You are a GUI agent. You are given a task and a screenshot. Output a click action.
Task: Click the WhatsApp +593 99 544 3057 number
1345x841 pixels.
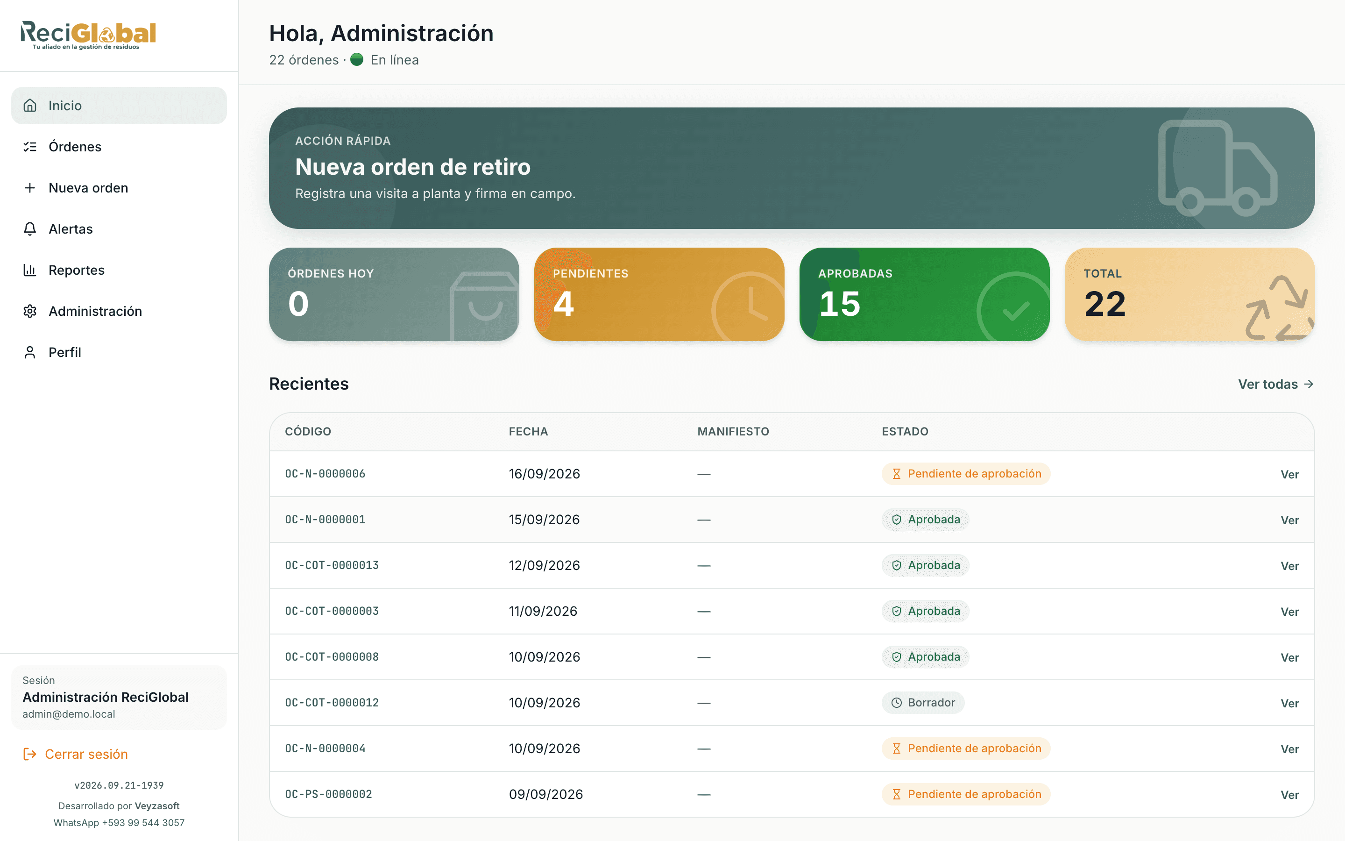[x=119, y=823]
